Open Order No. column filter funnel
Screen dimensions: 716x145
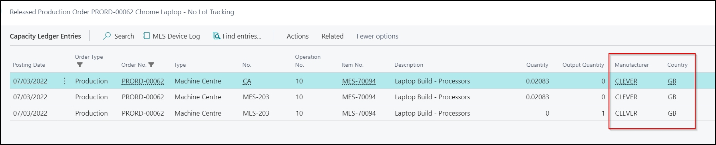[x=151, y=64]
